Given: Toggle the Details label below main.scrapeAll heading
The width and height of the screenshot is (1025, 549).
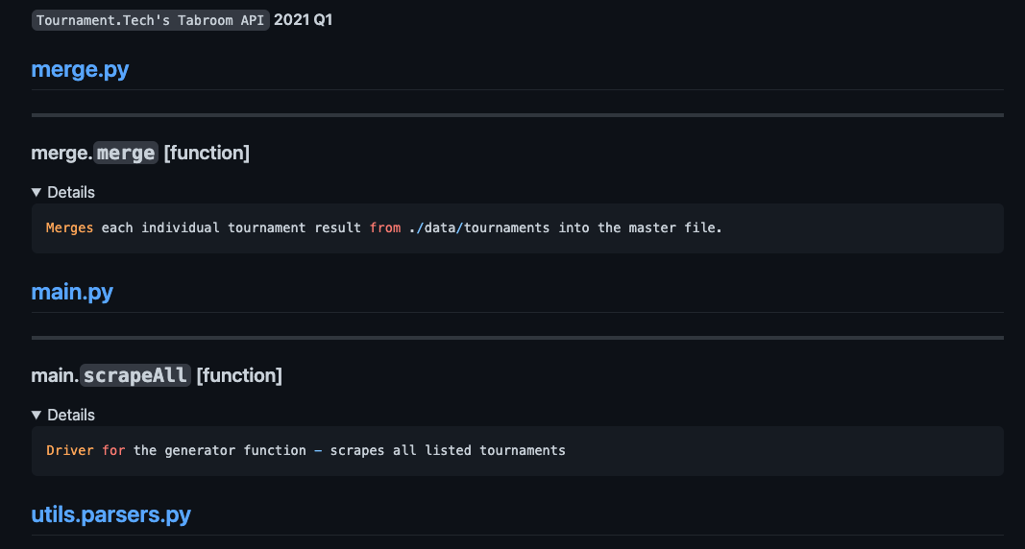Looking at the screenshot, I should pos(71,416).
